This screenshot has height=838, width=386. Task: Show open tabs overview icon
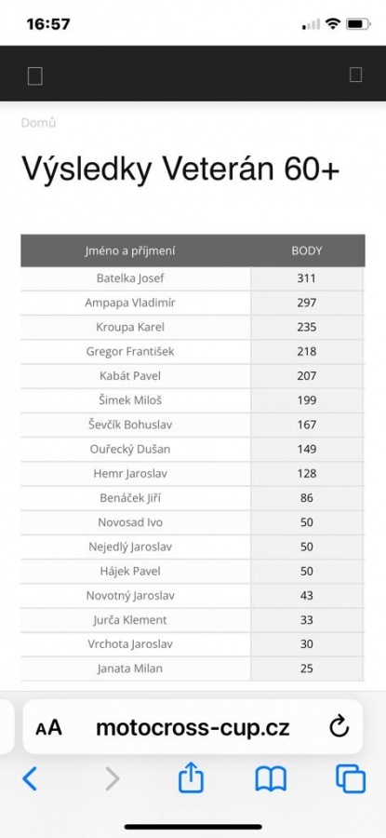351,778
